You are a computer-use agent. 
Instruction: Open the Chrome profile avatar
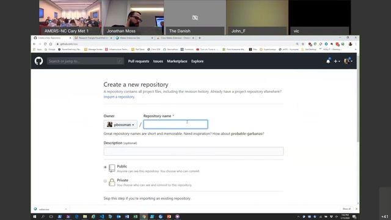tap(350, 44)
